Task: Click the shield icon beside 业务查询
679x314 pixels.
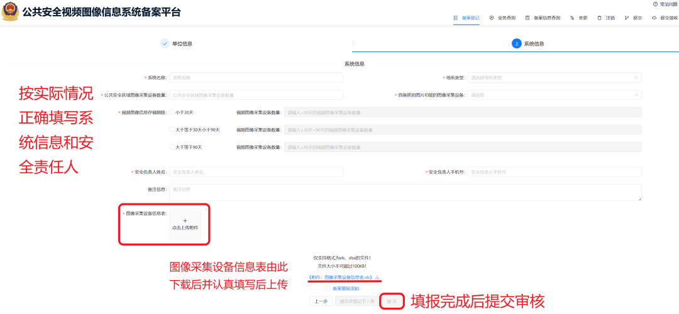Action: pos(492,18)
